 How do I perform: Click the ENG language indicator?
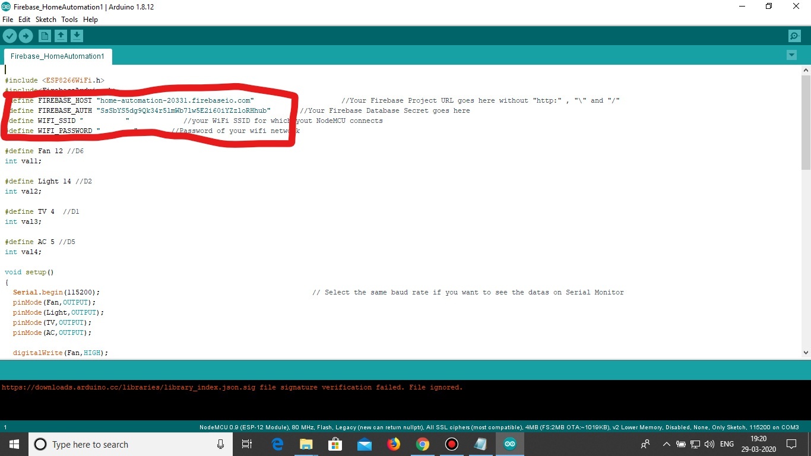[x=727, y=444]
